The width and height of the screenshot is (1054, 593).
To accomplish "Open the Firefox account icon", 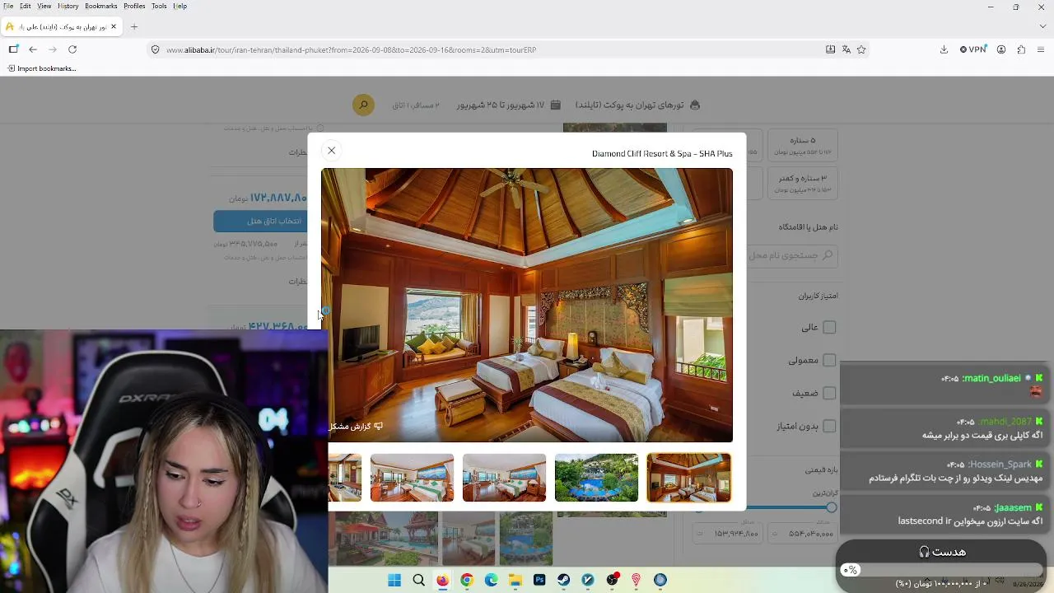I will pyautogui.click(x=1001, y=49).
